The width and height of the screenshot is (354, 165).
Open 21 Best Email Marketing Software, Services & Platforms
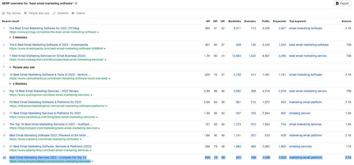click(50, 146)
